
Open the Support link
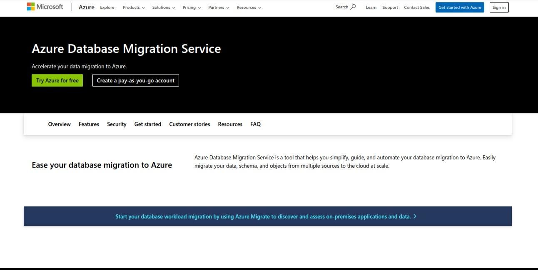(390, 7)
